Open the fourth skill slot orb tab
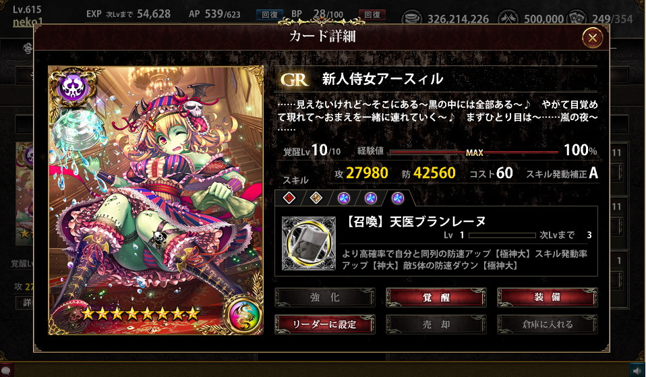The width and height of the screenshot is (646, 377). tap(370, 198)
